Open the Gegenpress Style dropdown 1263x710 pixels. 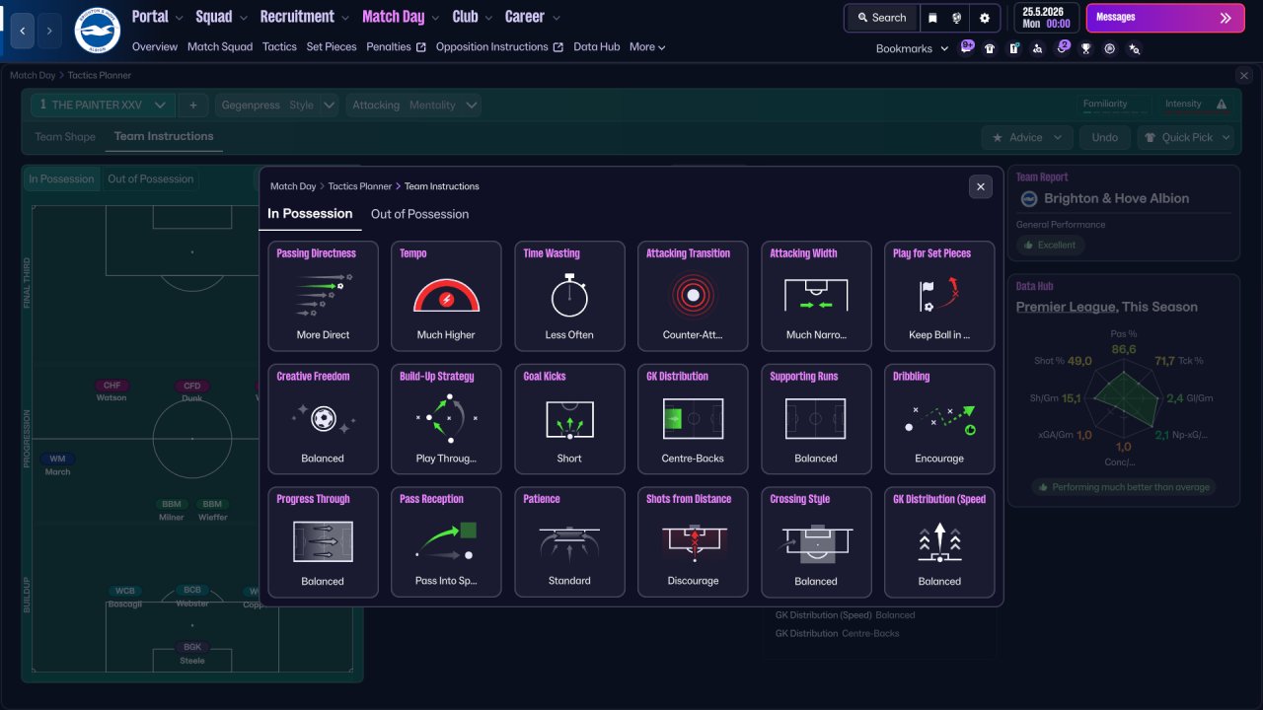pyautogui.click(x=279, y=105)
